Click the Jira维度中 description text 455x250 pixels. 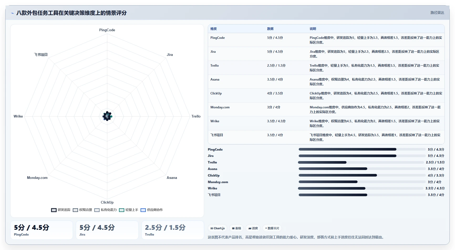tap(374, 54)
